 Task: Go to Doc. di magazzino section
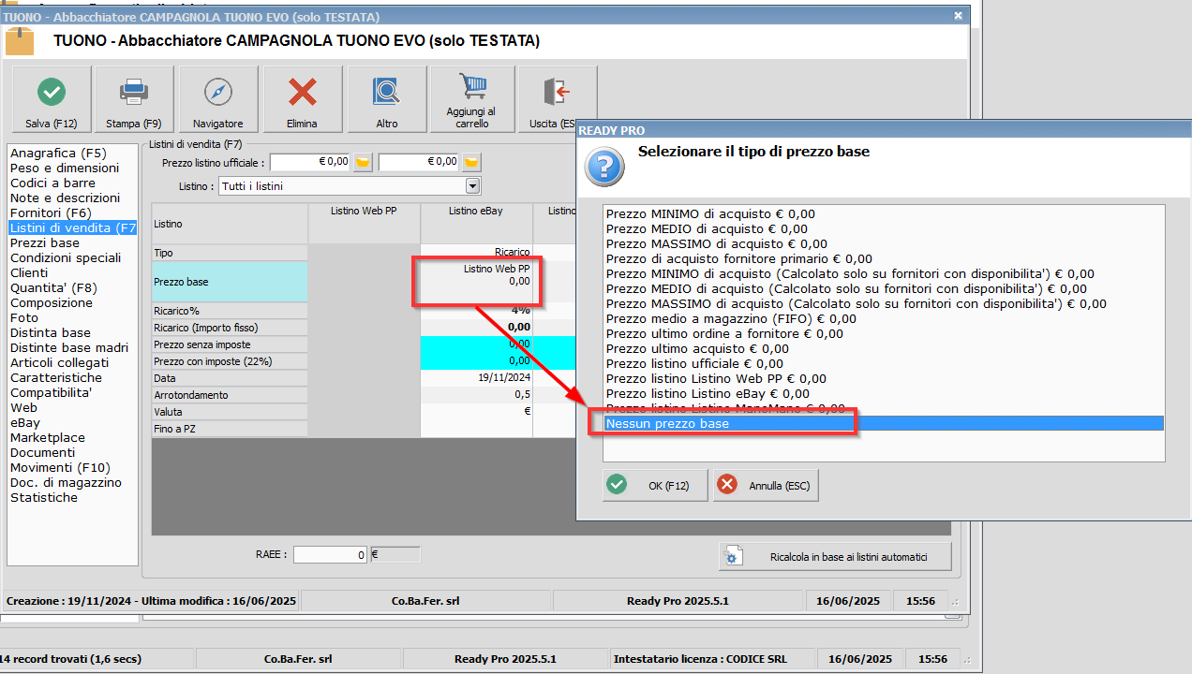click(66, 482)
